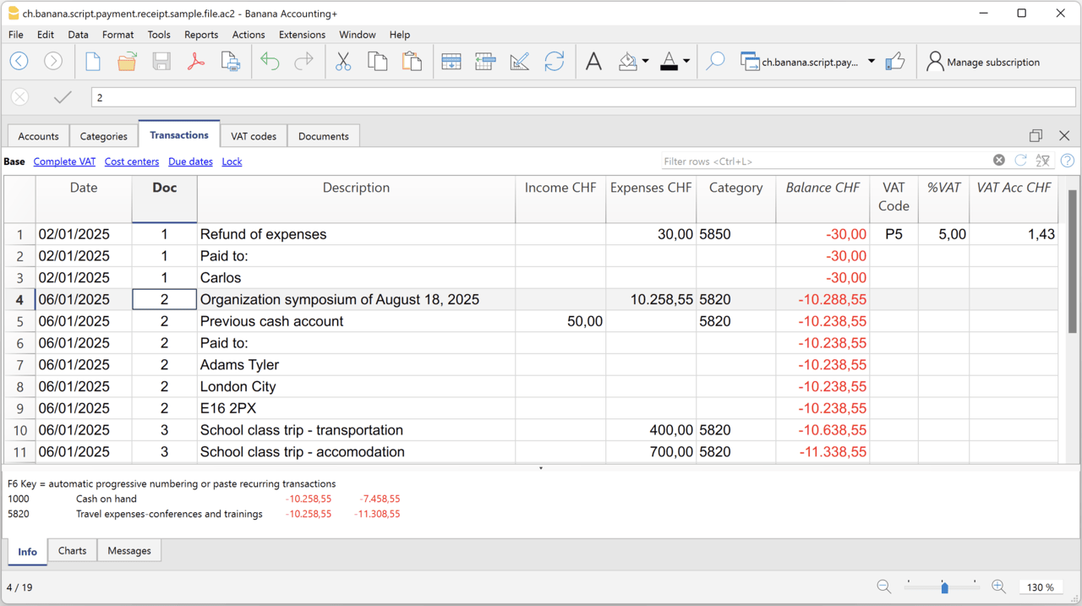Open the File menu
The height and width of the screenshot is (606, 1082).
click(16, 35)
